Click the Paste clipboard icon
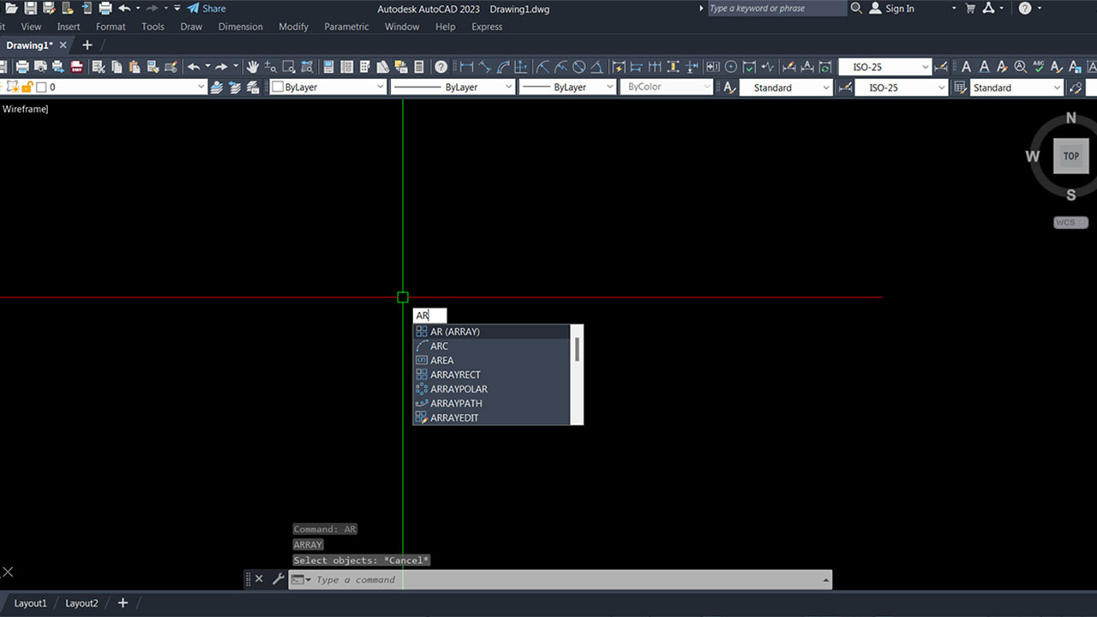1097x617 pixels. [x=135, y=67]
